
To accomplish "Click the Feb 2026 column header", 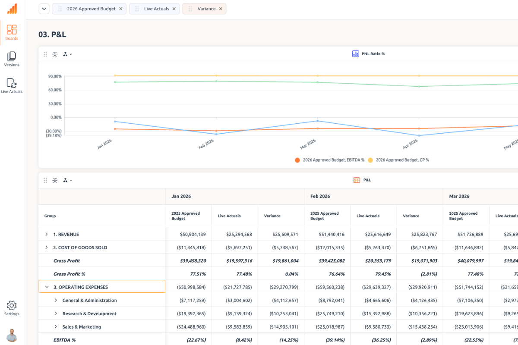I will [x=373, y=196].
